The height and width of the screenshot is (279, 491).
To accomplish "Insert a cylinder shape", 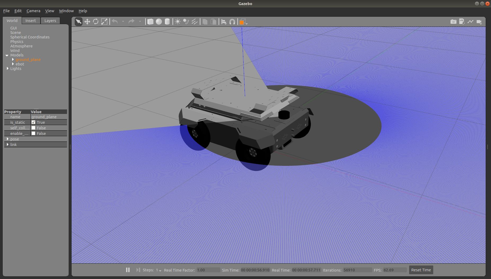I will tap(167, 21).
